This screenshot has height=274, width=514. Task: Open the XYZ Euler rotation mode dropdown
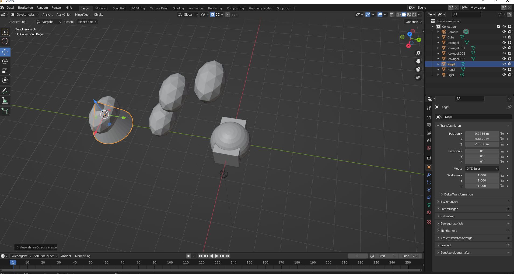[x=482, y=169]
